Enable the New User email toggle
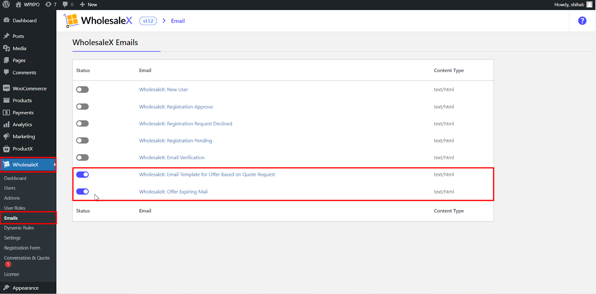The image size is (596, 294). click(82, 89)
